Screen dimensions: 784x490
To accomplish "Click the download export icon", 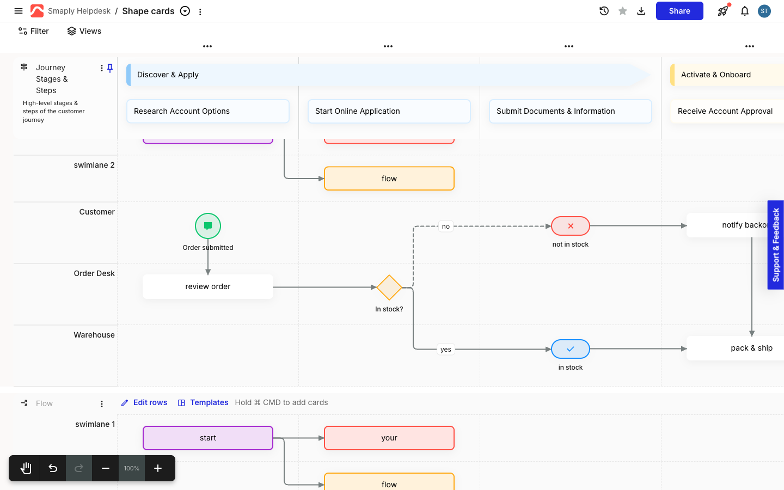I will tap(641, 11).
